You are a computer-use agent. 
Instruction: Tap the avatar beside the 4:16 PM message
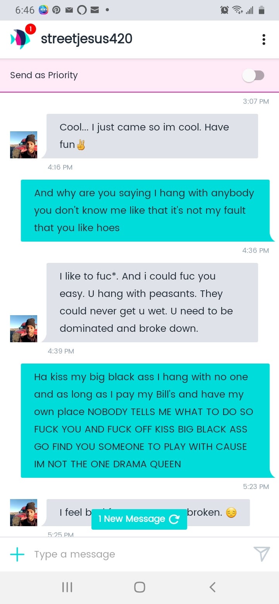[24, 145]
